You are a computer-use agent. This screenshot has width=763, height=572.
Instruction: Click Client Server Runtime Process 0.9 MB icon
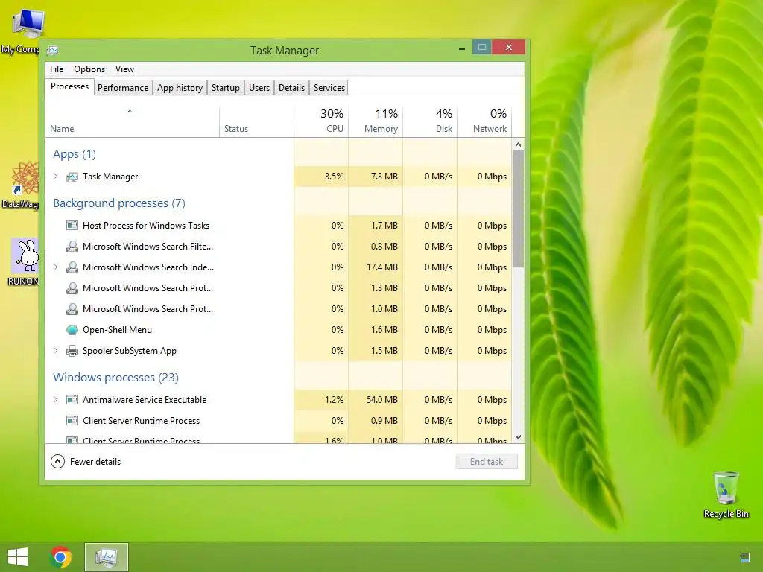[72, 421]
